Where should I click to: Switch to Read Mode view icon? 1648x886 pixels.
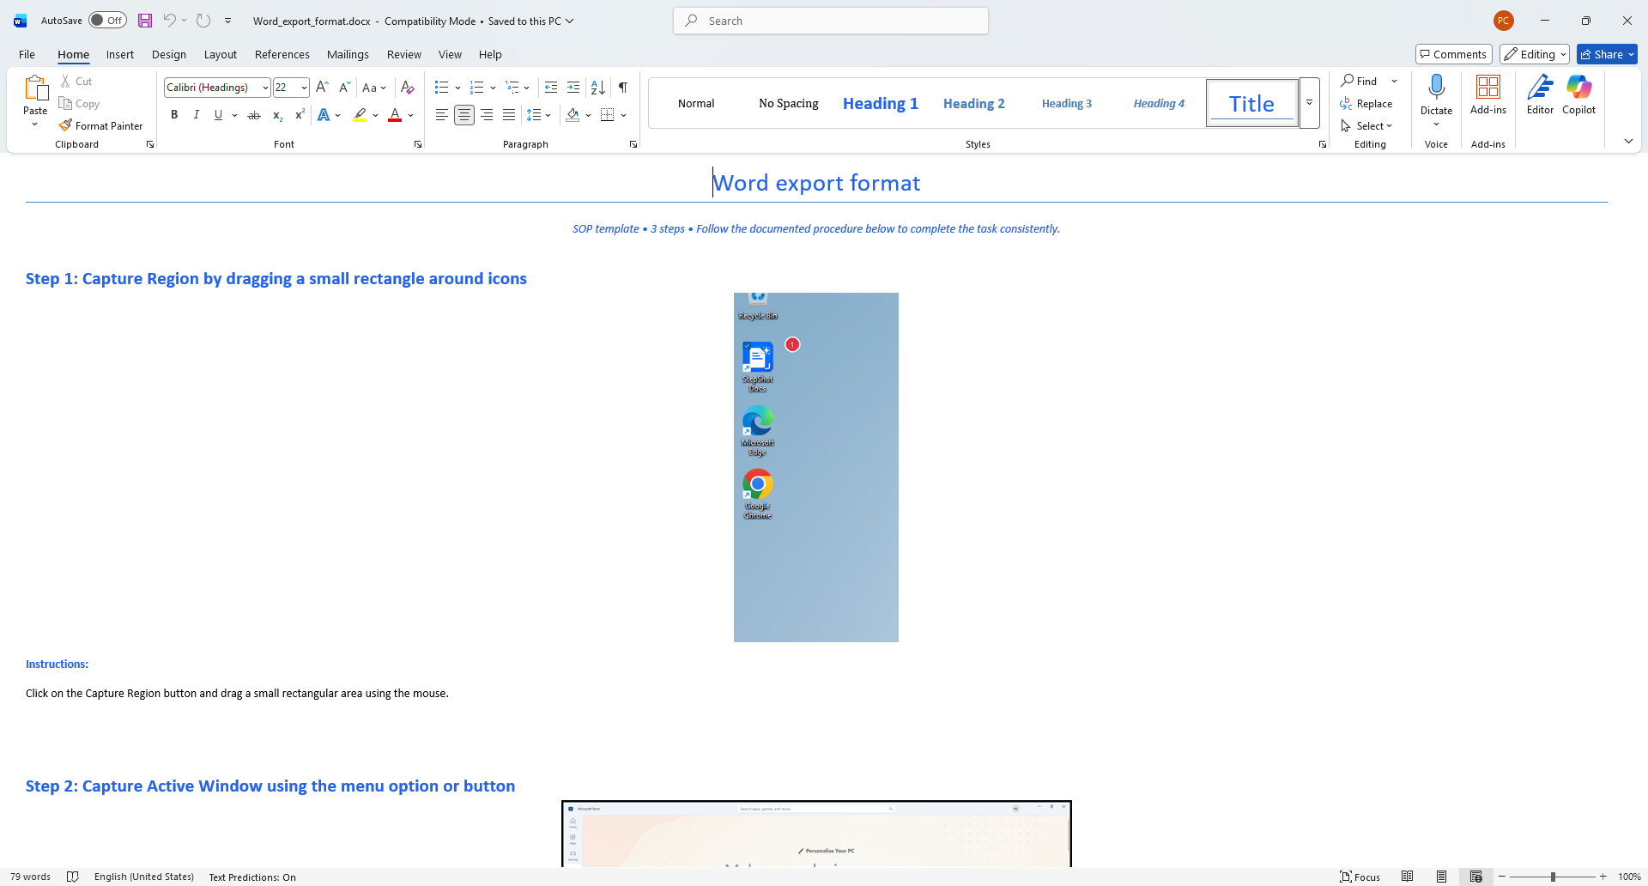pos(1408,877)
